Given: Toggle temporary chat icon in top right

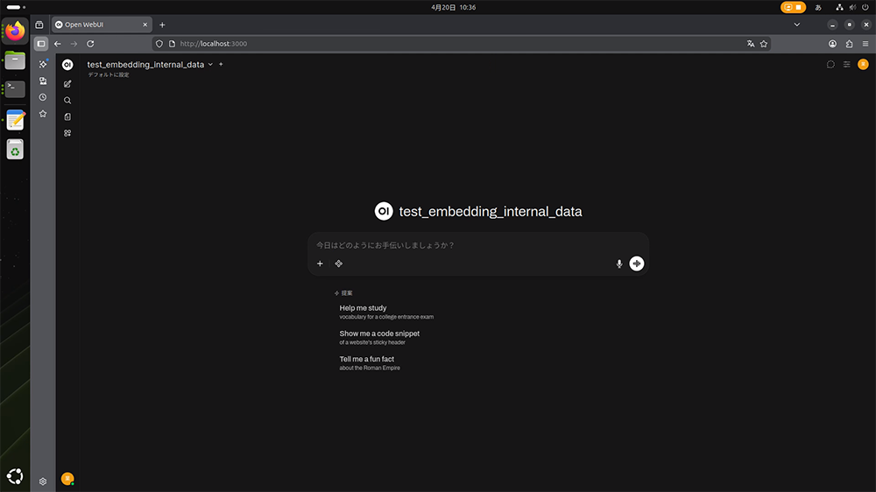Looking at the screenshot, I should [830, 64].
